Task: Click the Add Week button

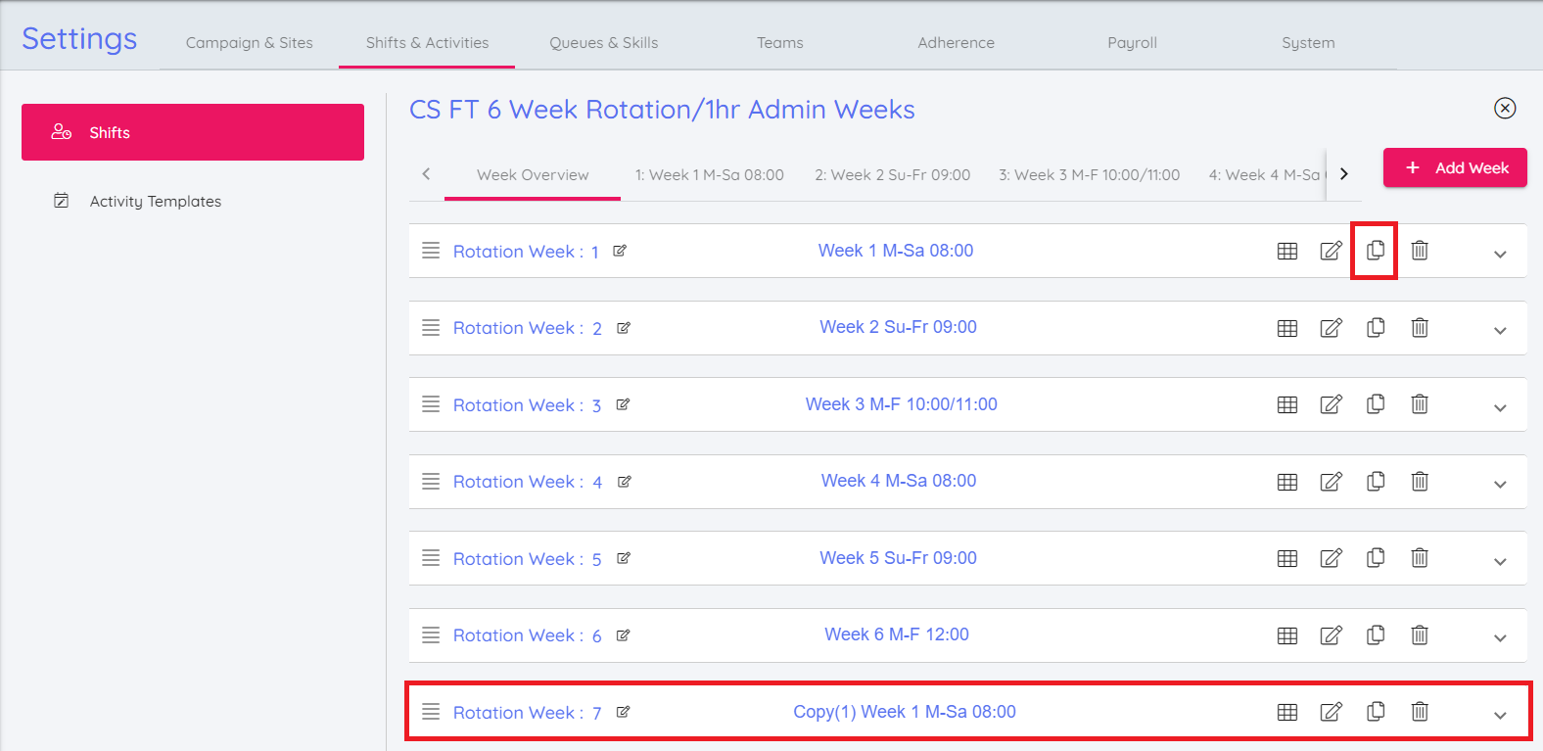Action: 1455,168
